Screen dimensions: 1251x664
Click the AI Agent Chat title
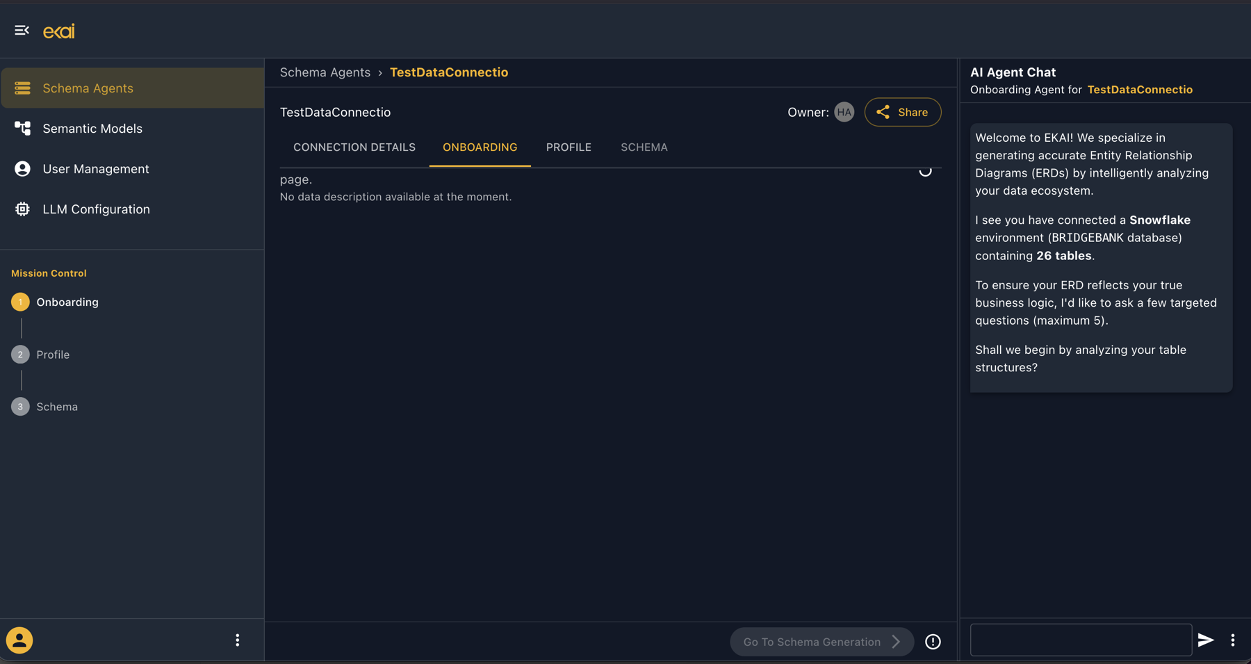pos(1013,72)
